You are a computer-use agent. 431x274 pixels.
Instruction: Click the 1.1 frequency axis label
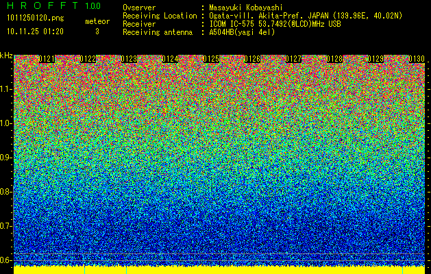pyautogui.click(x=6, y=89)
